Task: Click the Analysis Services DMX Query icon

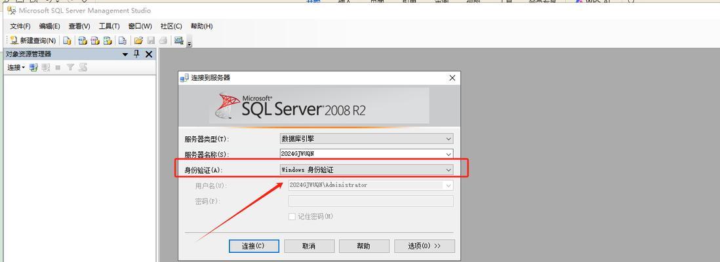Action: point(95,41)
